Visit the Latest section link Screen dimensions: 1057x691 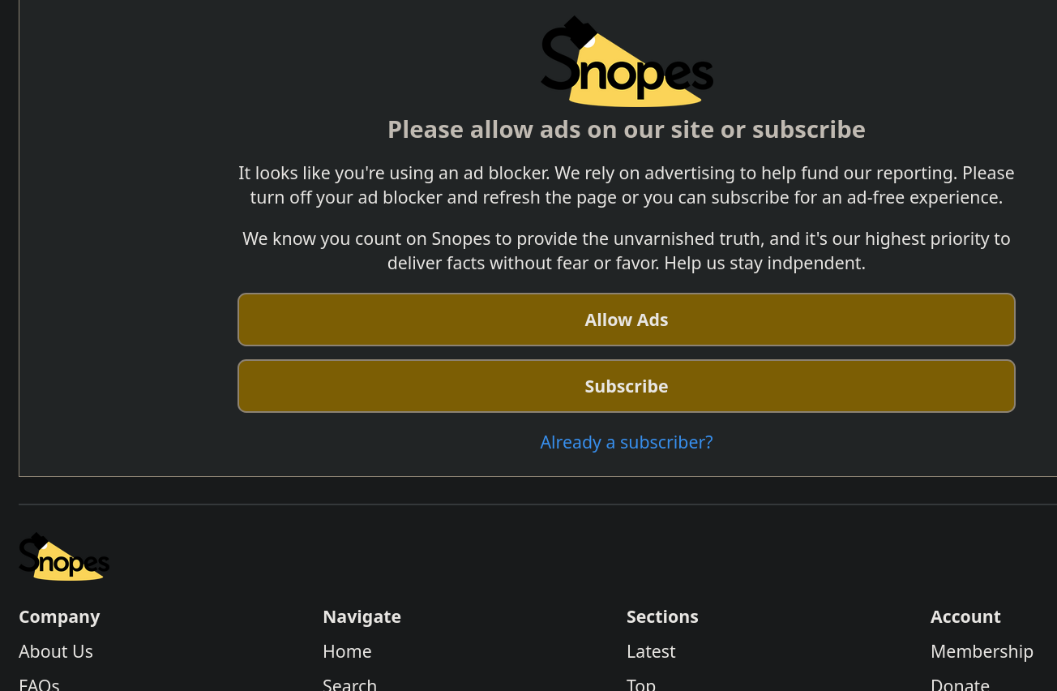651,651
